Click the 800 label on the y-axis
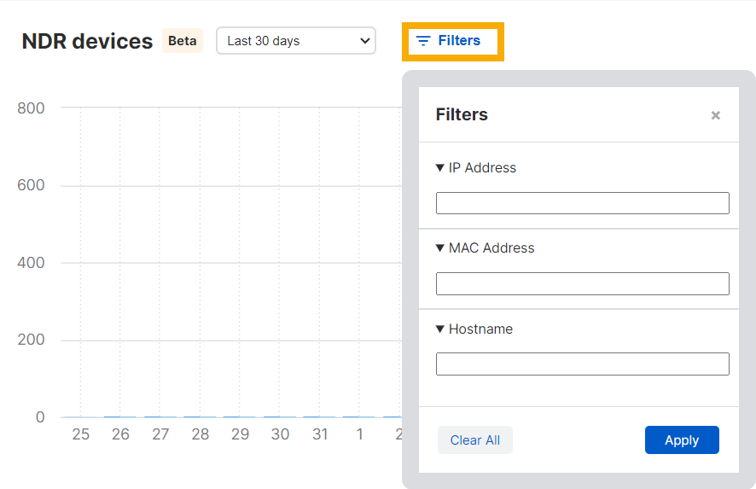The width and height of the screenshot is (756, 489). coord(31,108)
